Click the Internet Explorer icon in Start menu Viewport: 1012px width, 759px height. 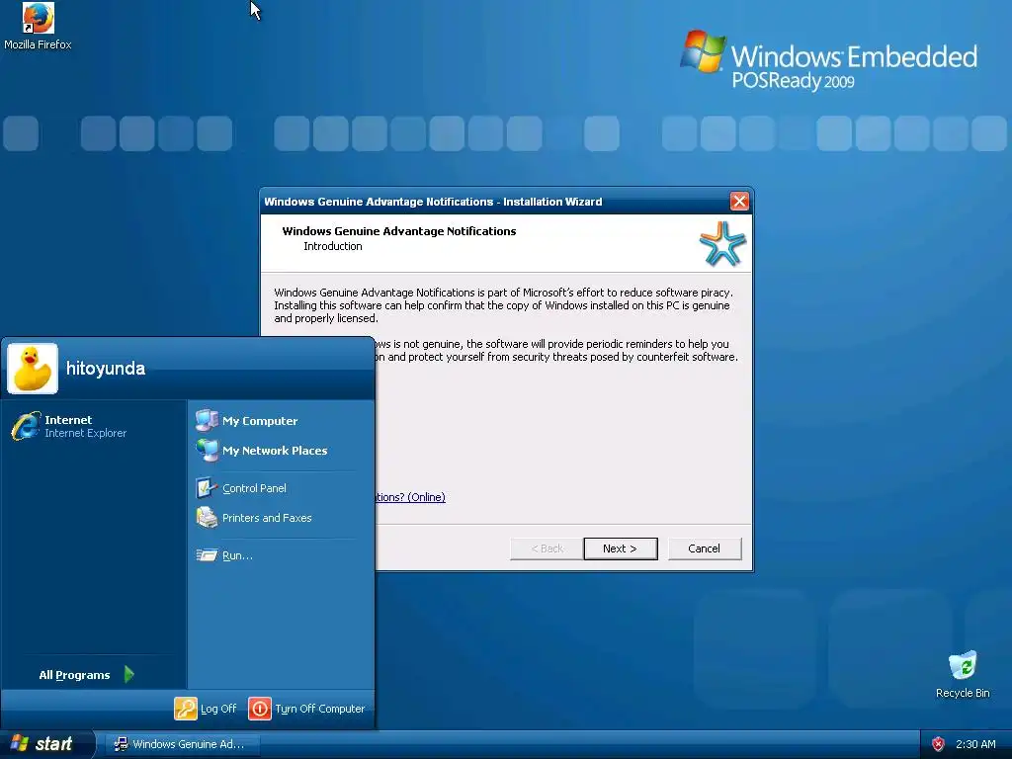[x=26, y=426]
